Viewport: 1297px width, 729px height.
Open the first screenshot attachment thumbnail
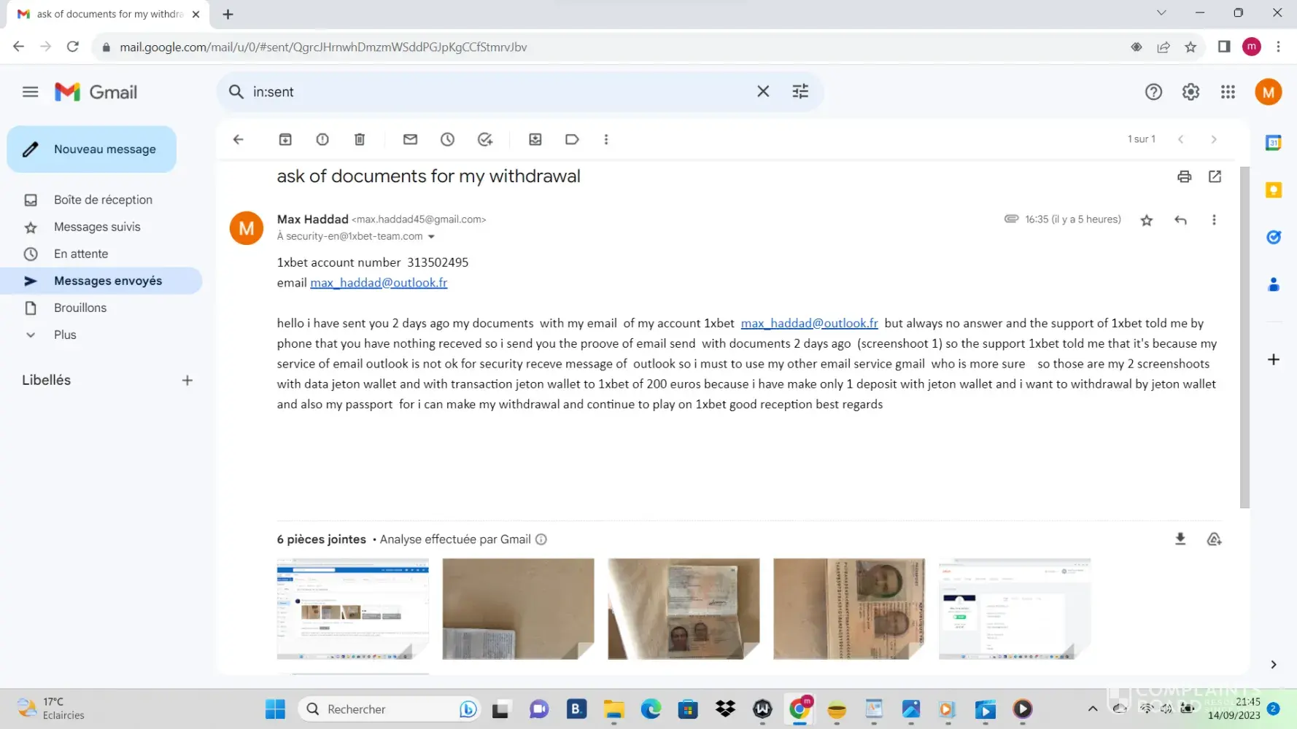[x=353, y=609]
